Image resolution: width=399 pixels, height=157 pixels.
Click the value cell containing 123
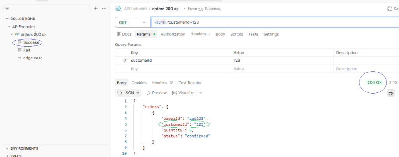pos(282,61)
